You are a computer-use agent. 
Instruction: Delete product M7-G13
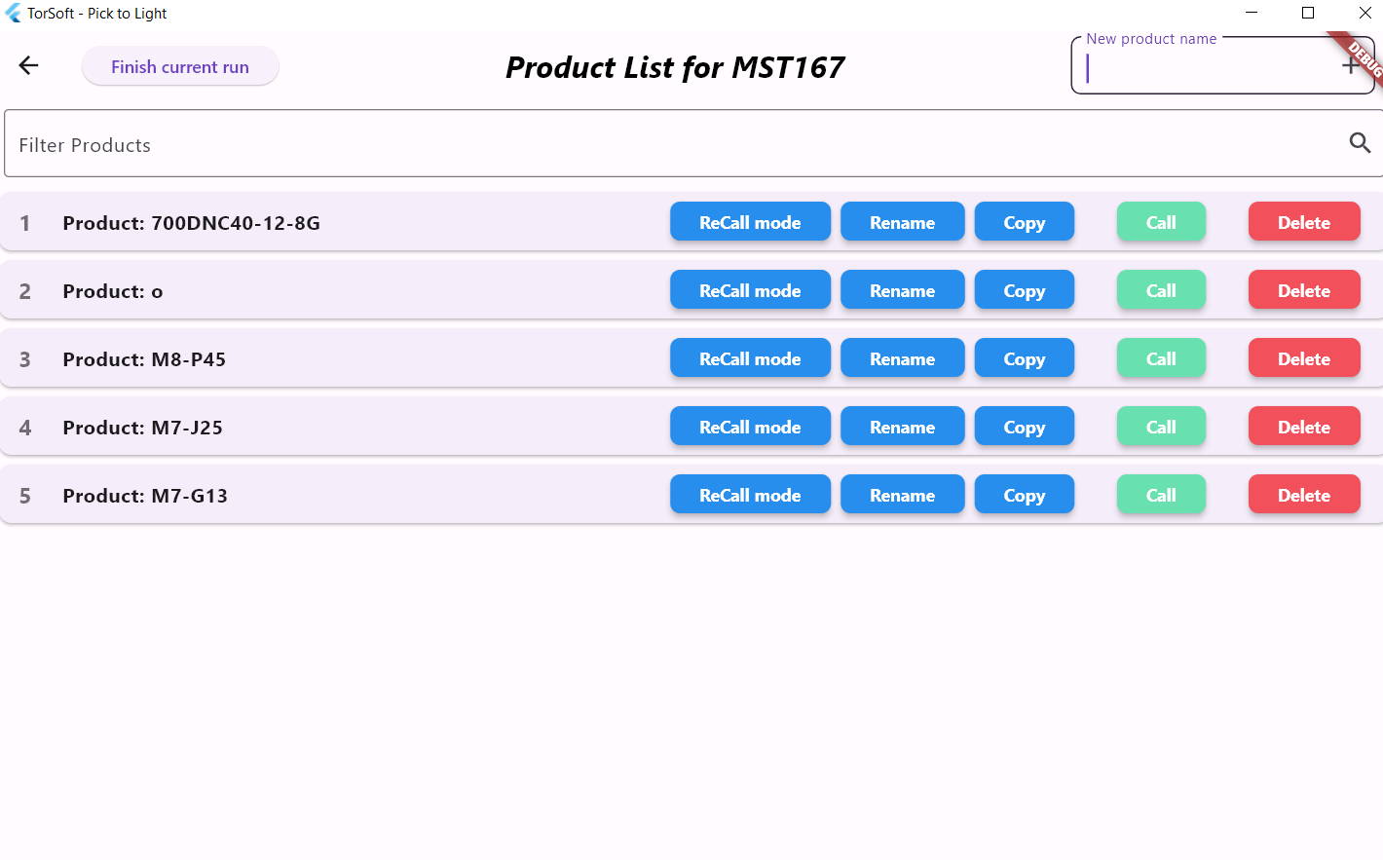click(1304, 494)
